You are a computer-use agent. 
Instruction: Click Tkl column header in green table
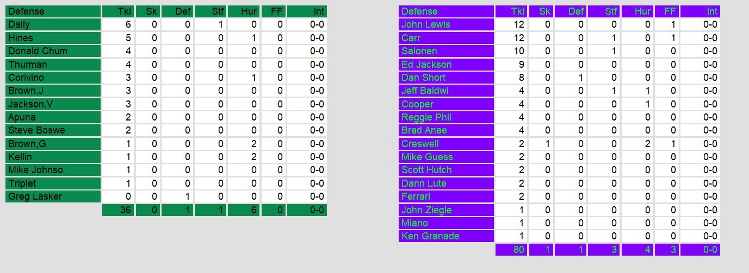(117, 11)
